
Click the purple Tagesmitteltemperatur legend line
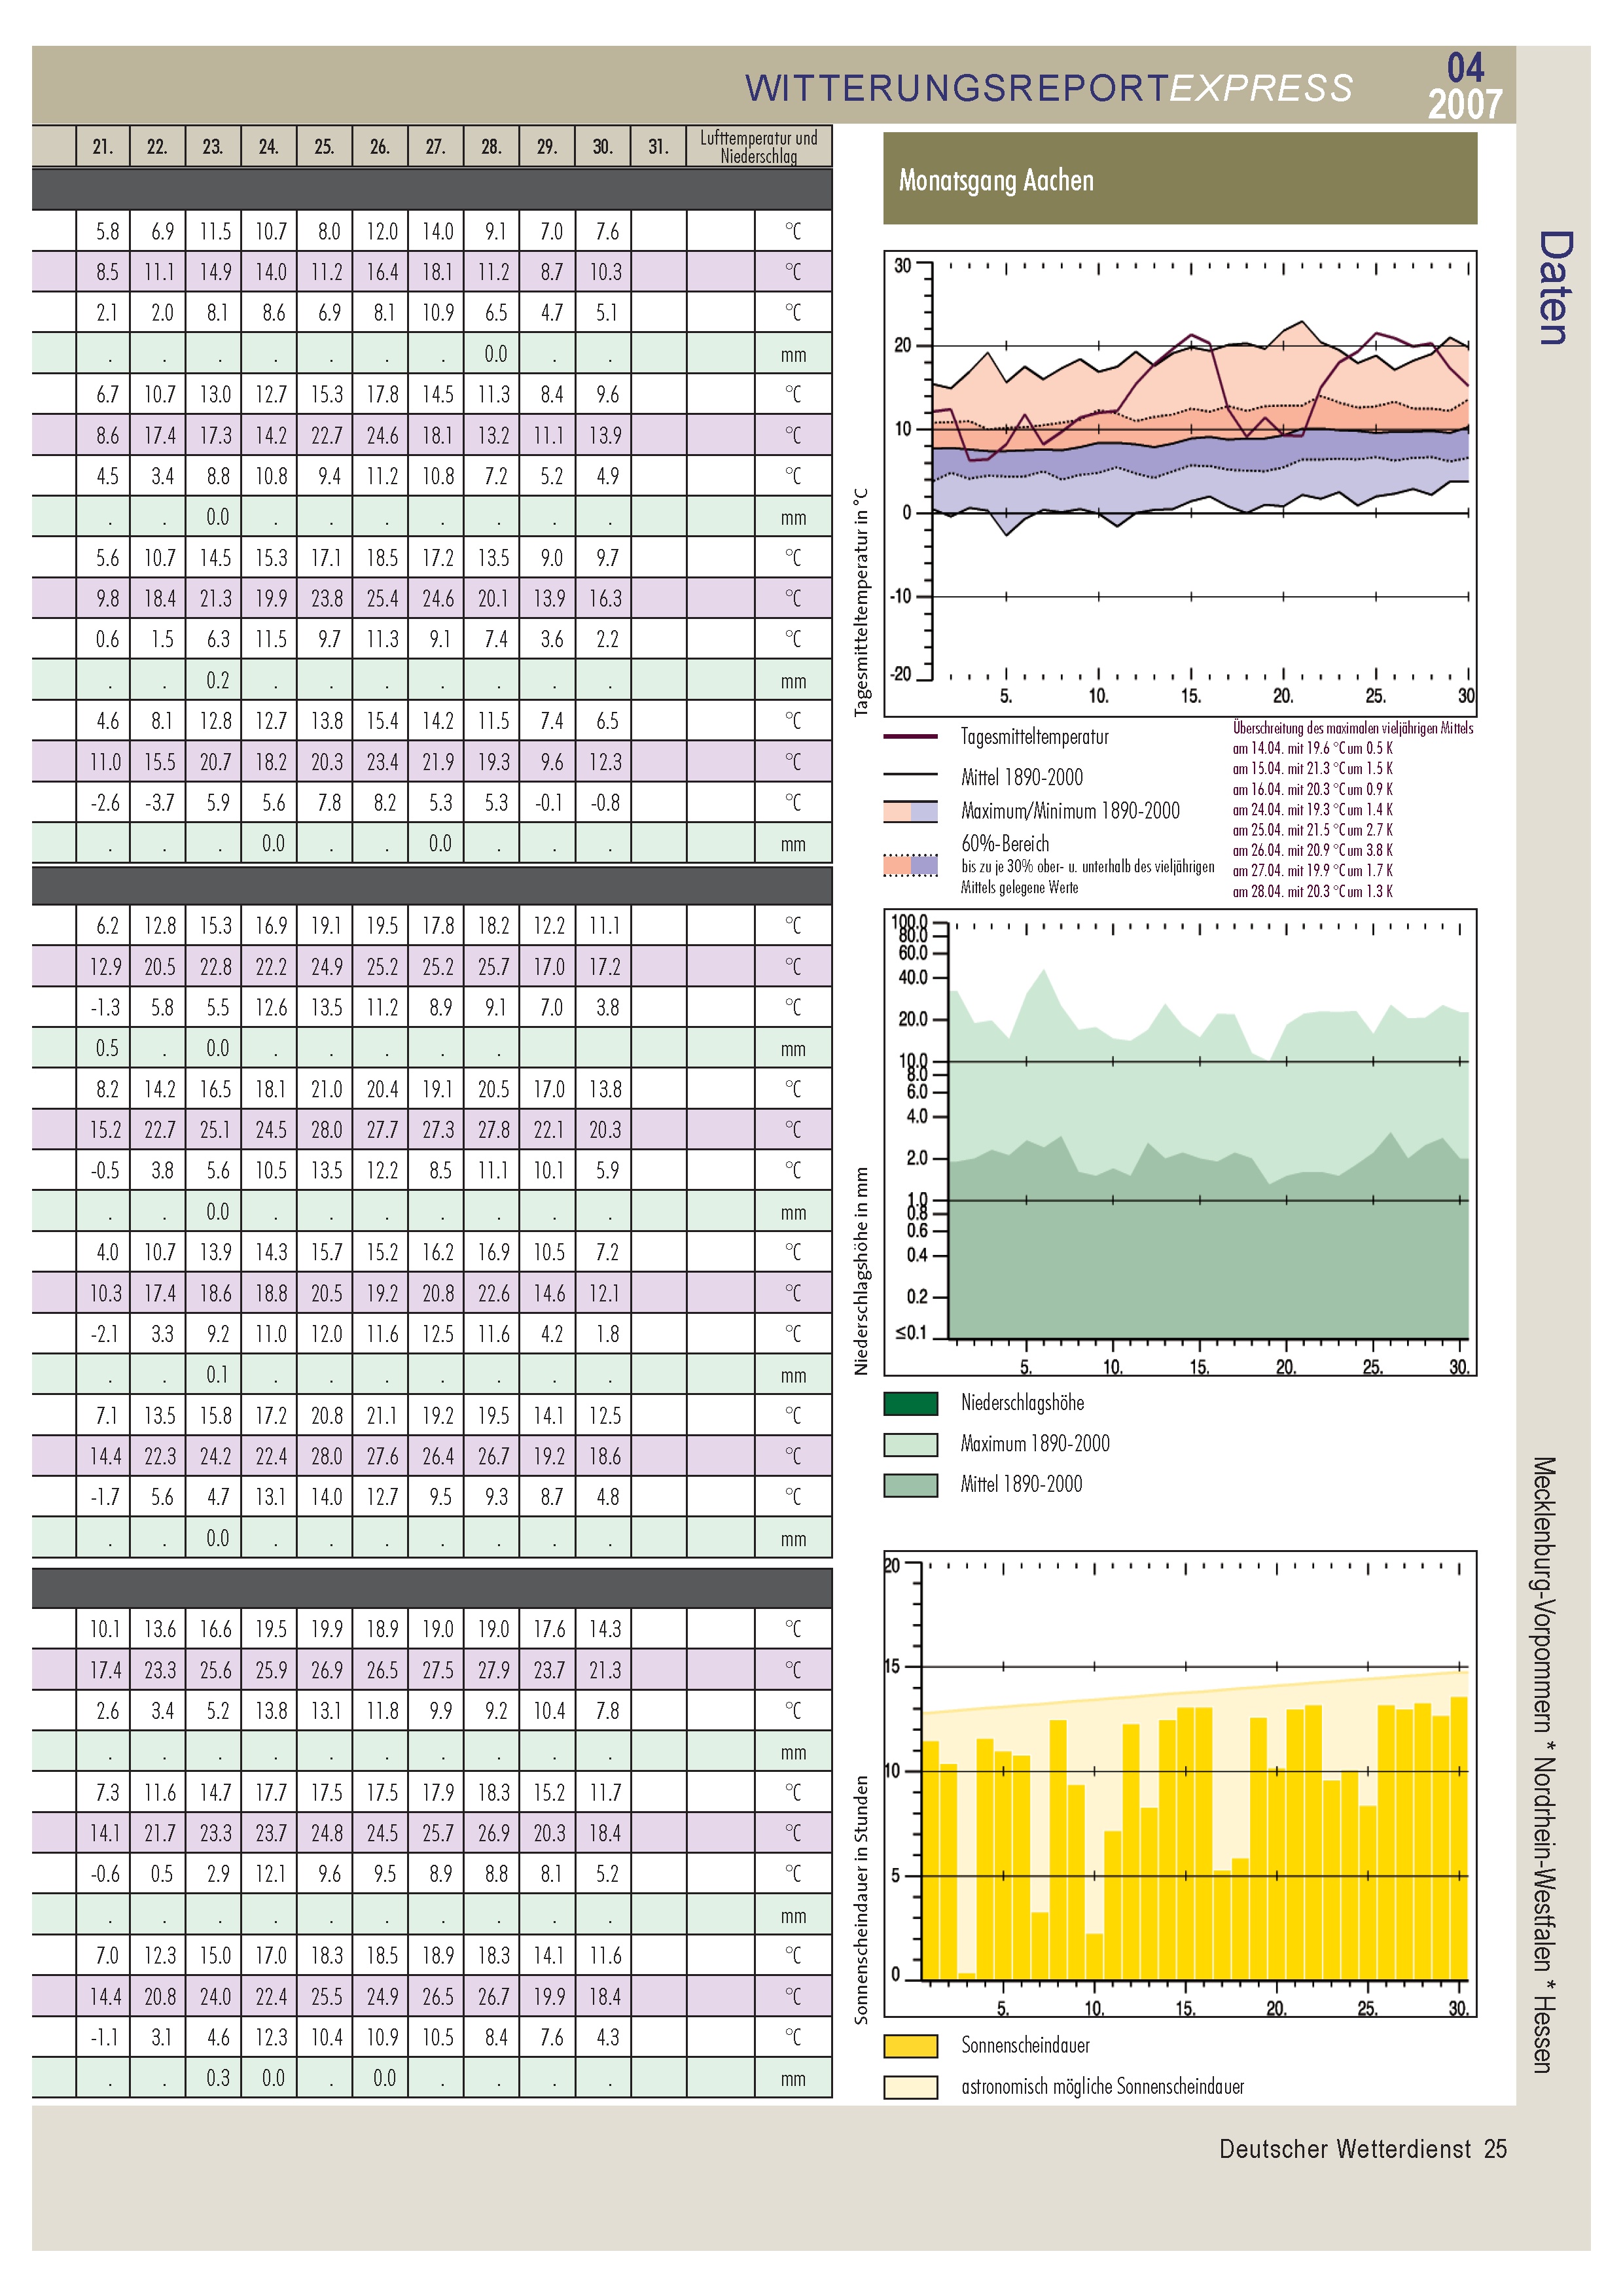[910, 737]
